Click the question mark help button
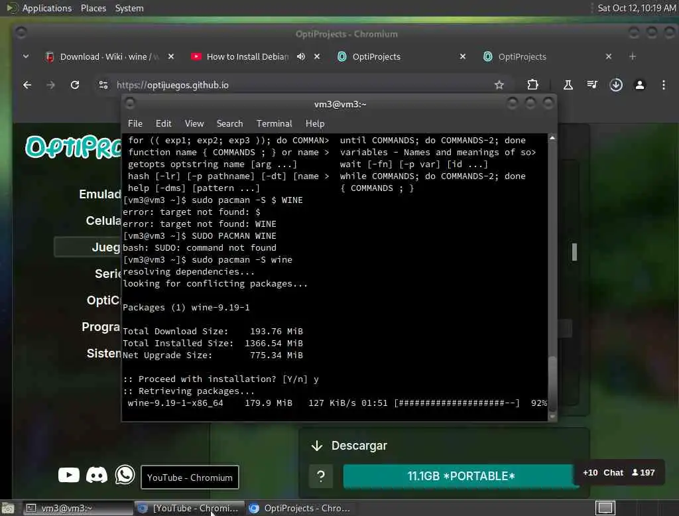 click(321, 476)
